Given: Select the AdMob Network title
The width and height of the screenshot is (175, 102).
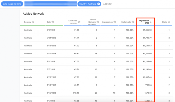Looking at the screenshot, I should pos(33,14).
